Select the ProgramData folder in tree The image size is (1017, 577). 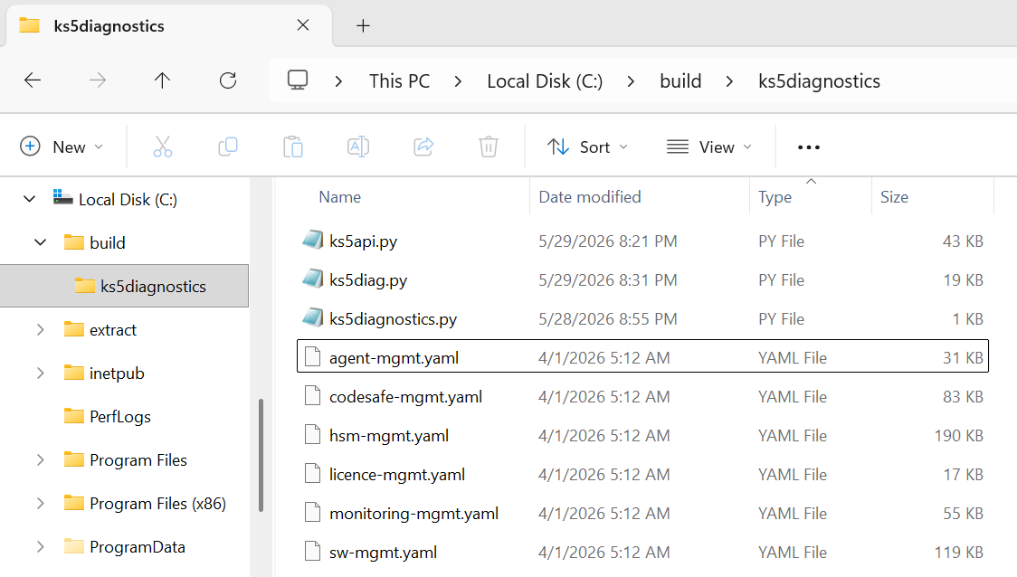click(x=138, y=546)
